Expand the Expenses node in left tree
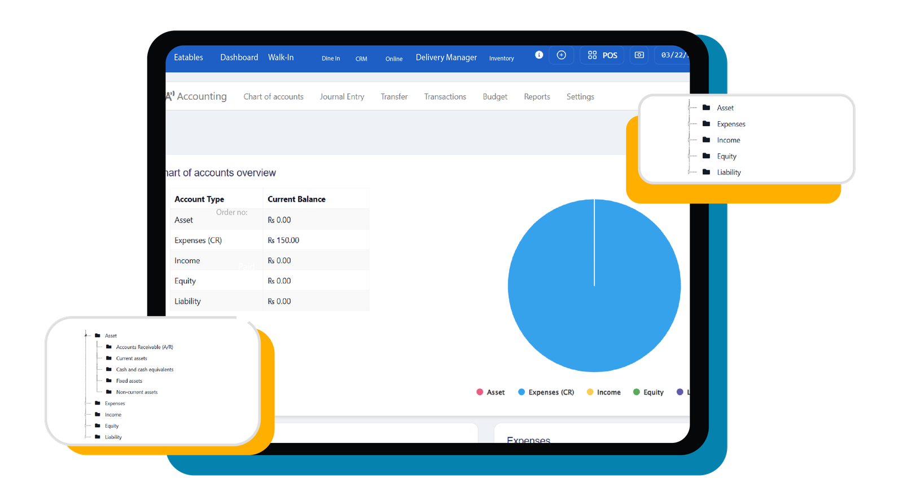 86,403
